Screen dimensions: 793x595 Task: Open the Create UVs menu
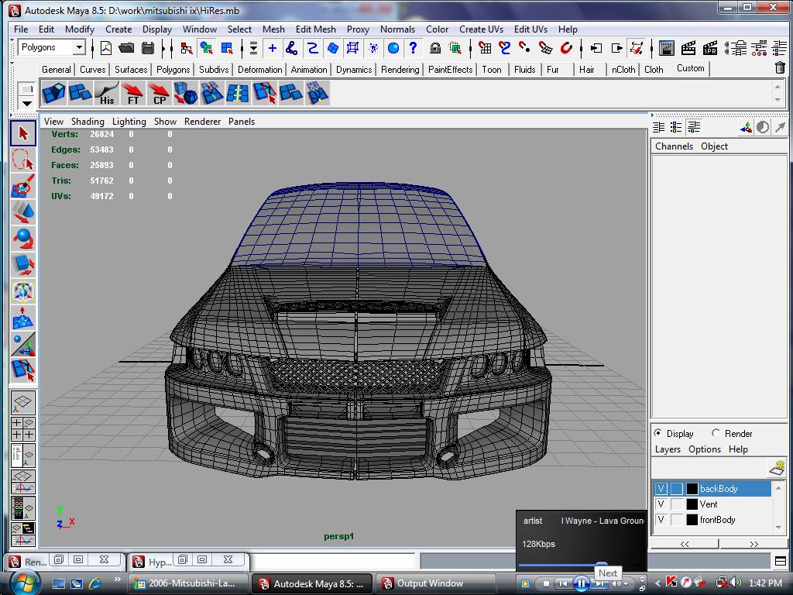point(481,29)
